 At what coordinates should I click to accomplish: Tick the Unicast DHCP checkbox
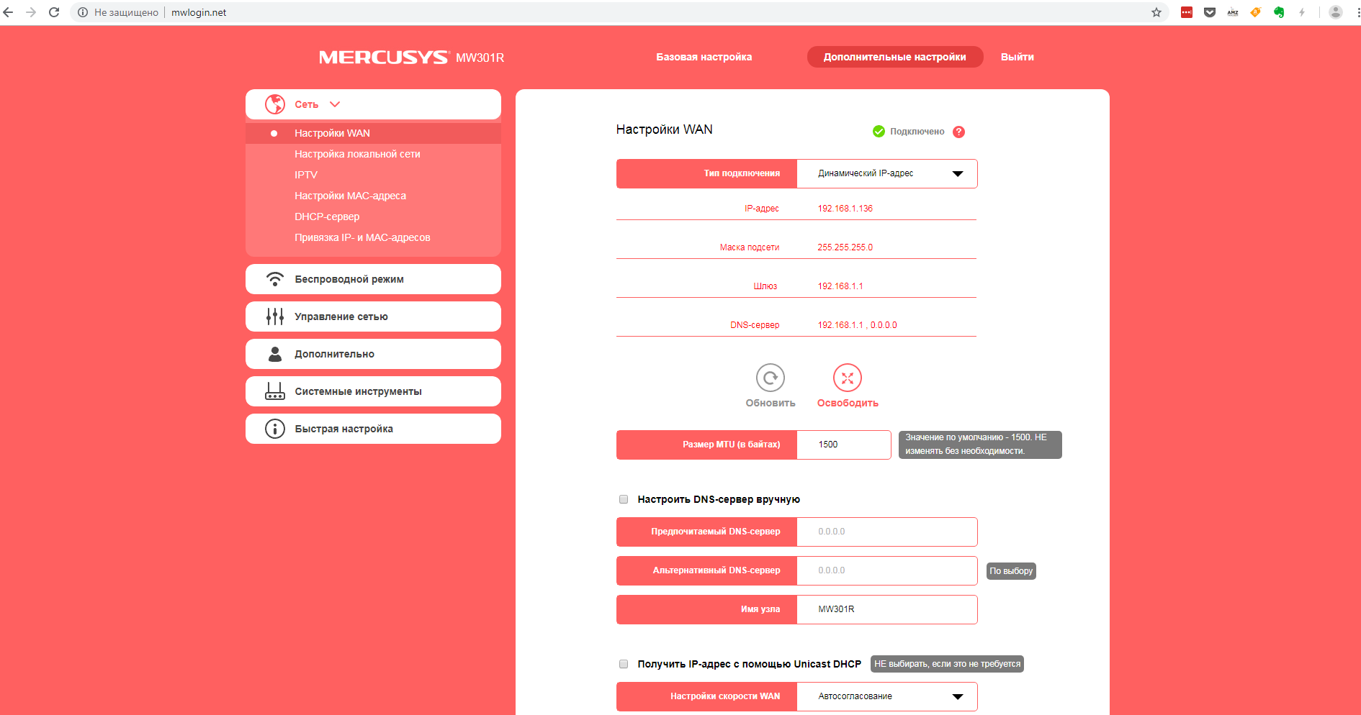(x=624, y=664)
